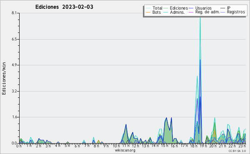Click the 'CC BY-SA 3.0' license text

pyautogui.click(x=237, y=151)
